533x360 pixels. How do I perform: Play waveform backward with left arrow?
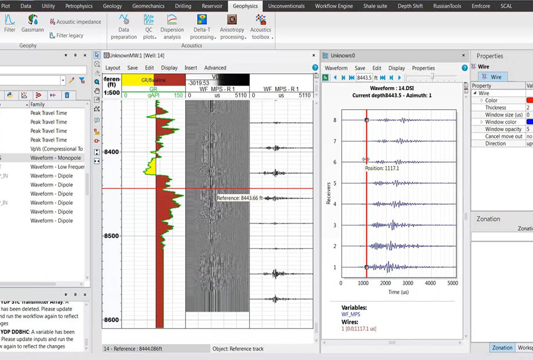pos(335,78)
